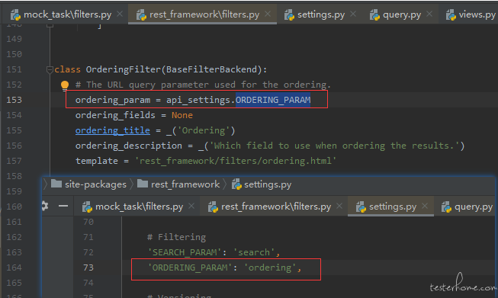Image resolution: width=498 pixels, height=298 pixels.
Task: Click the yellow intention lightbulb icon
Action: click(65, 85)
